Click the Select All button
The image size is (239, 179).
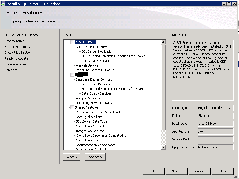(x=72, y=157)
